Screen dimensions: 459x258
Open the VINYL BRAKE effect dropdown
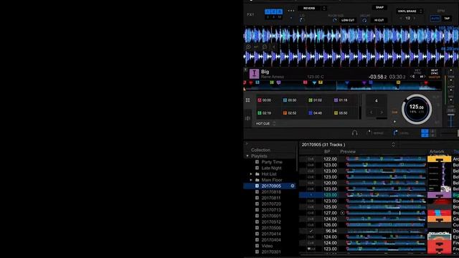click(421, 11)
